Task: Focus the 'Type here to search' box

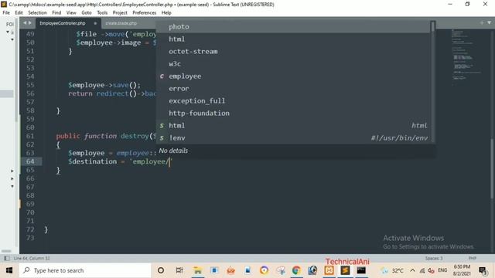Action: [x=85, y=270]
